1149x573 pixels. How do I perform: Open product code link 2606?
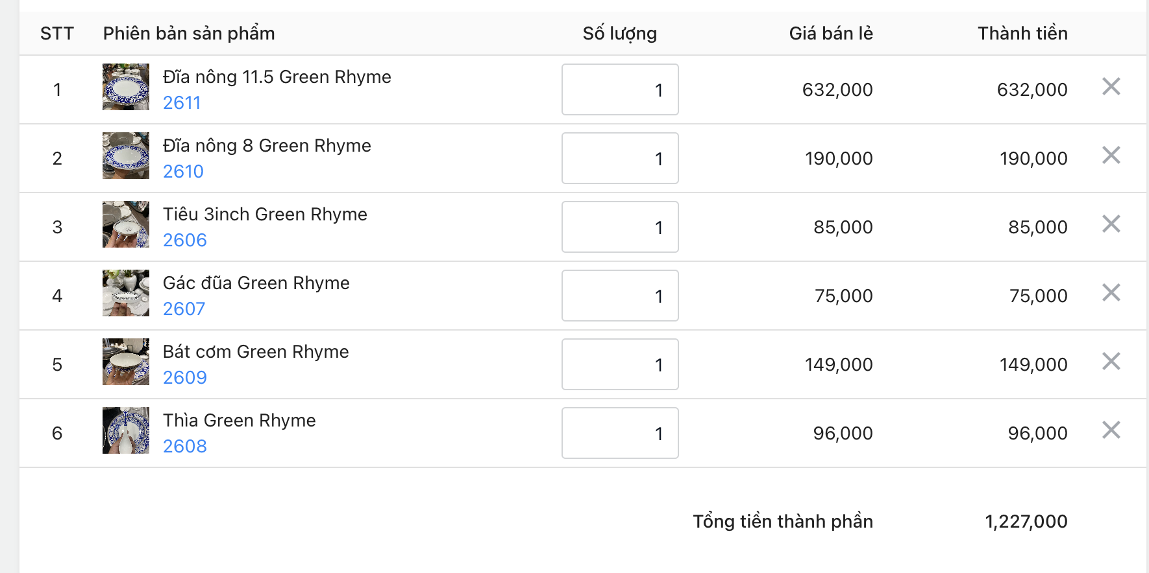pos(184,240)
